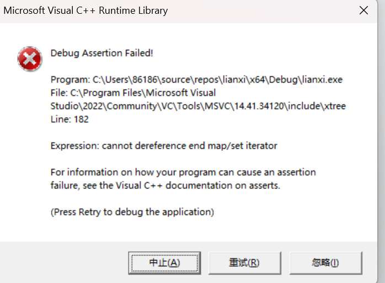Choose 重试(R) to debug the application
The image size is (385, 283).
point(244,263)
